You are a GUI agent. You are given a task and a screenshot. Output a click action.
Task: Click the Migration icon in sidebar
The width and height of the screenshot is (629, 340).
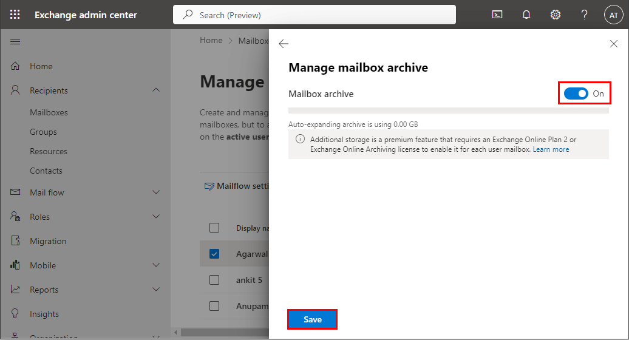pos(15,240)
